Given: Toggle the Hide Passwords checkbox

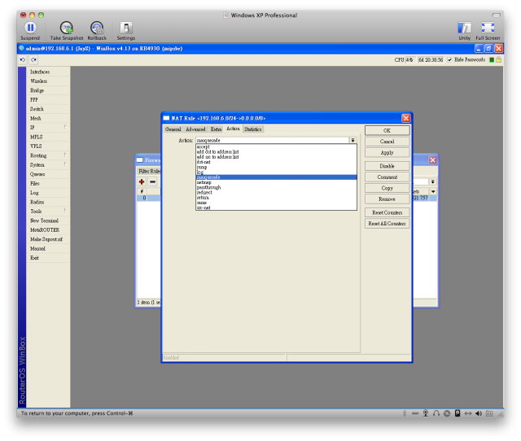Looking at the screenshot, I should (x=449, y=59).
